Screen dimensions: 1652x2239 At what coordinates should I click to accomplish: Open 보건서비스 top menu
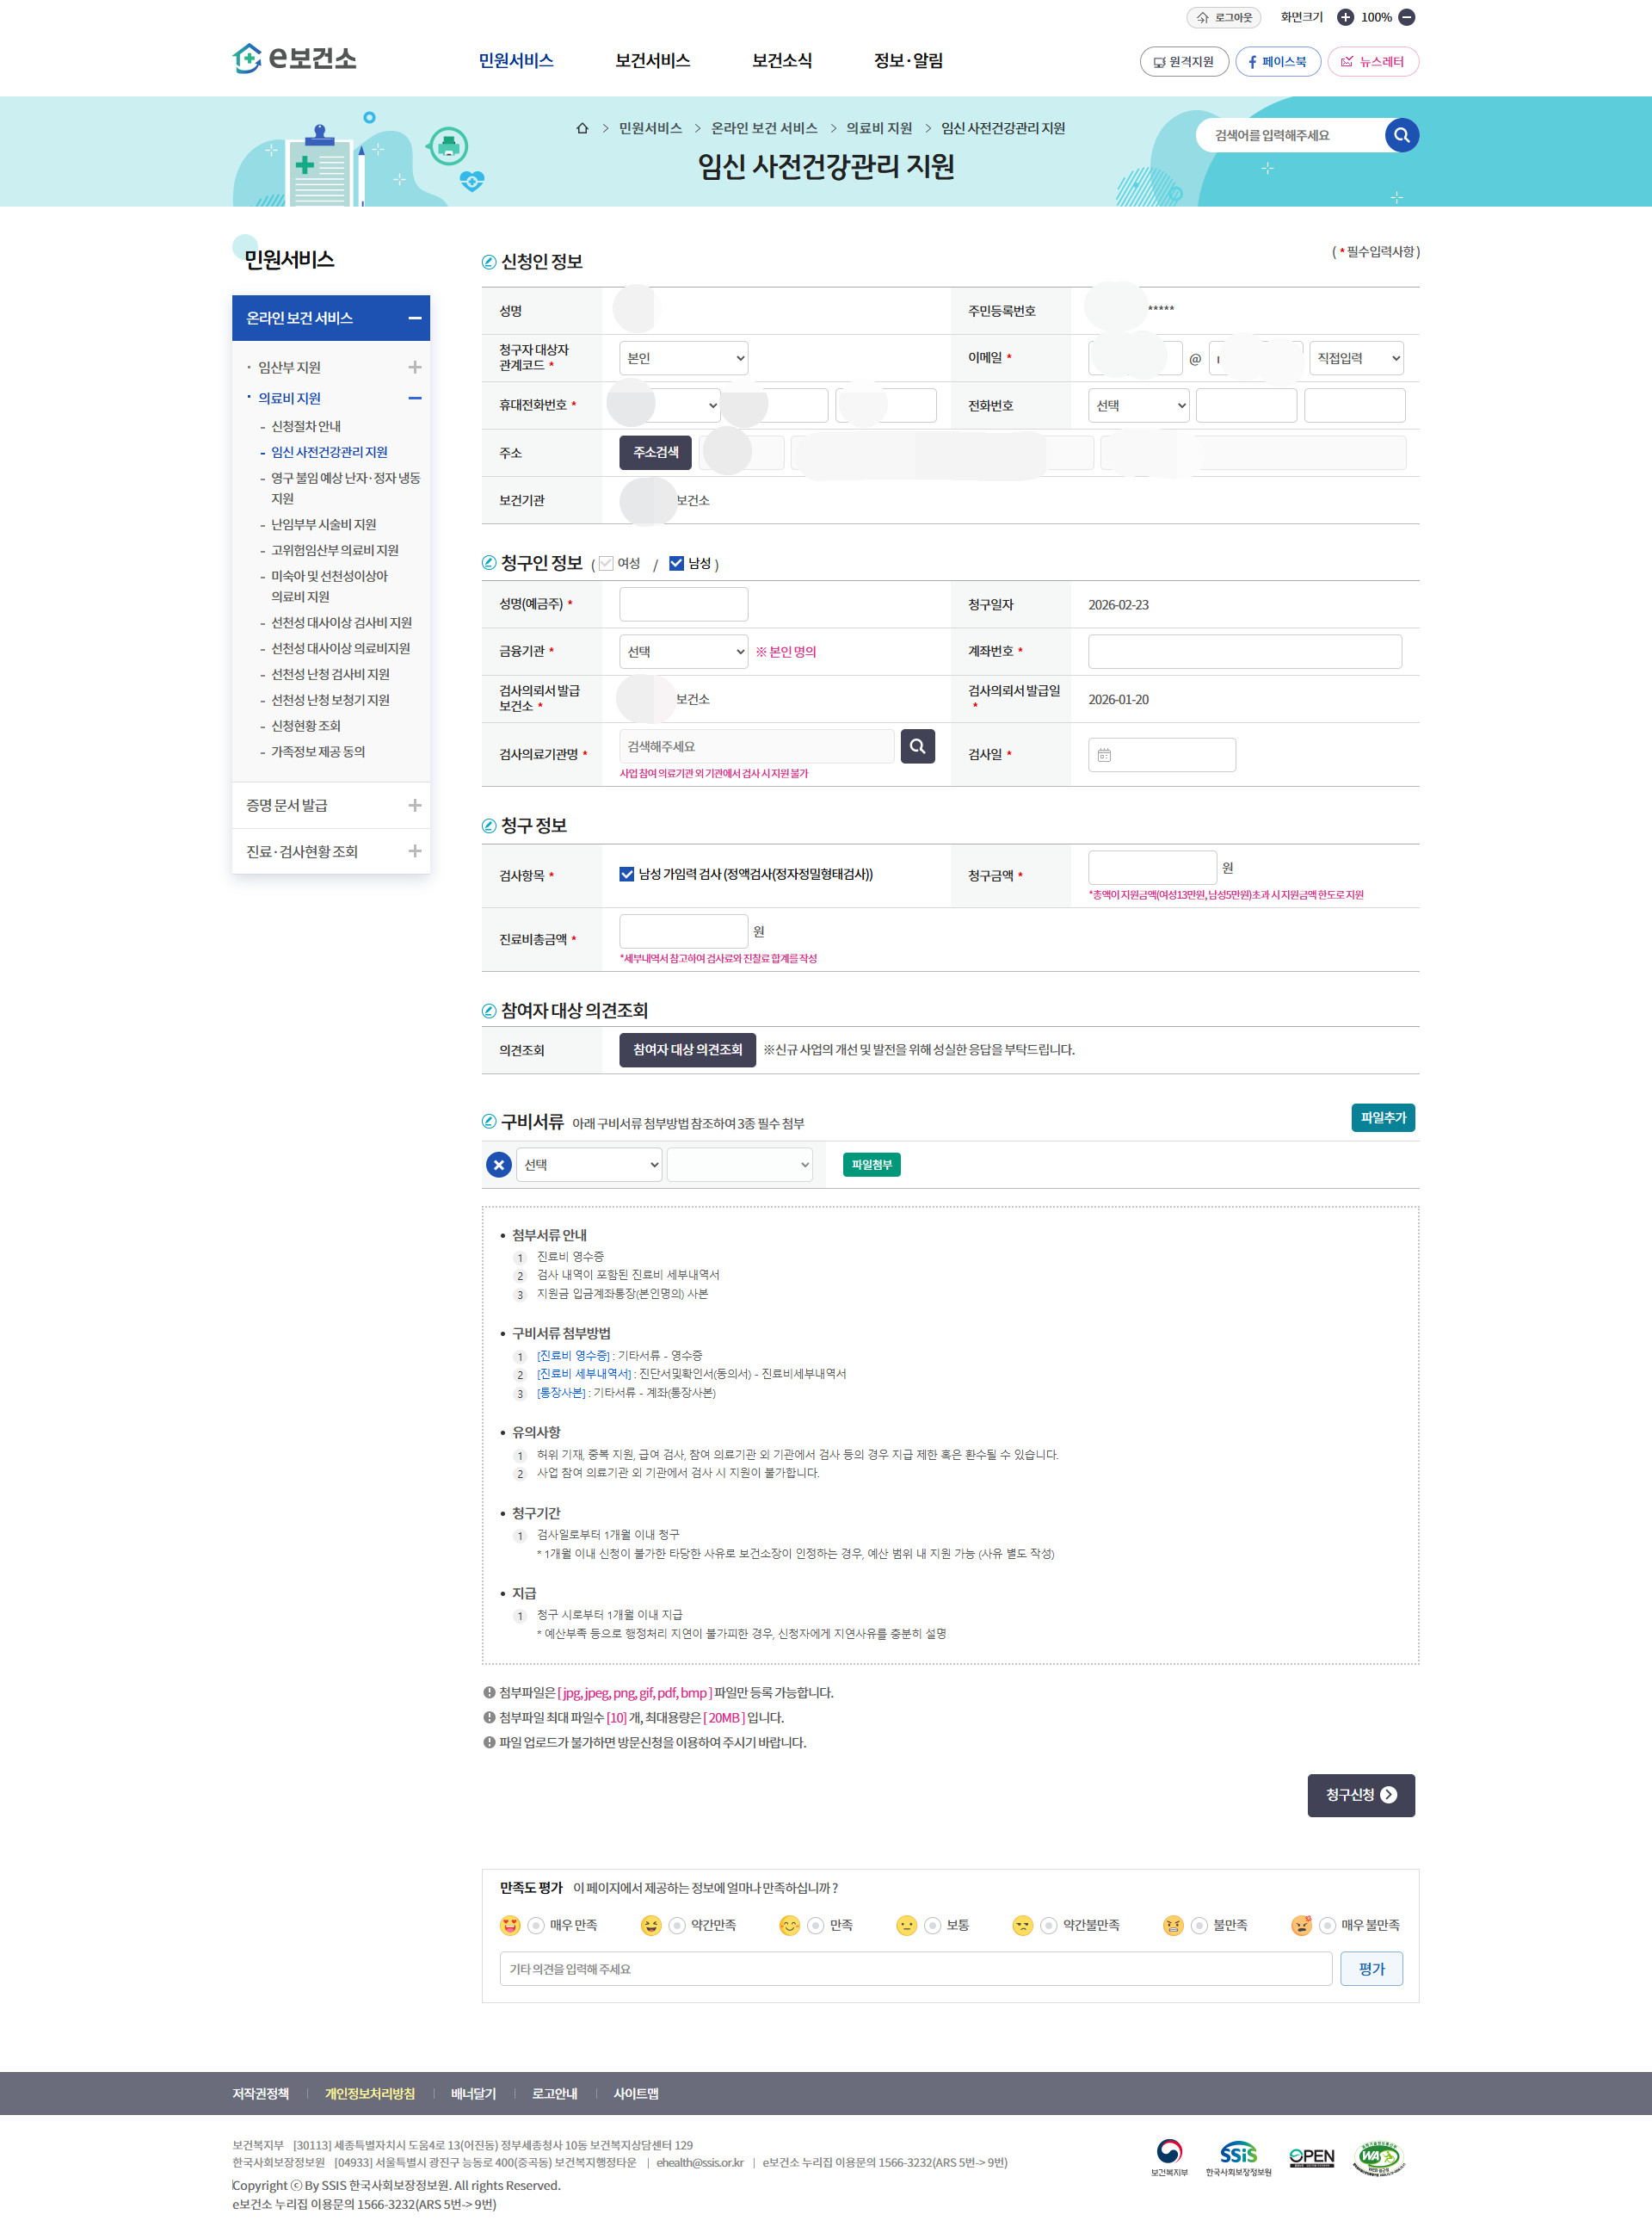(x=652, y=60)
